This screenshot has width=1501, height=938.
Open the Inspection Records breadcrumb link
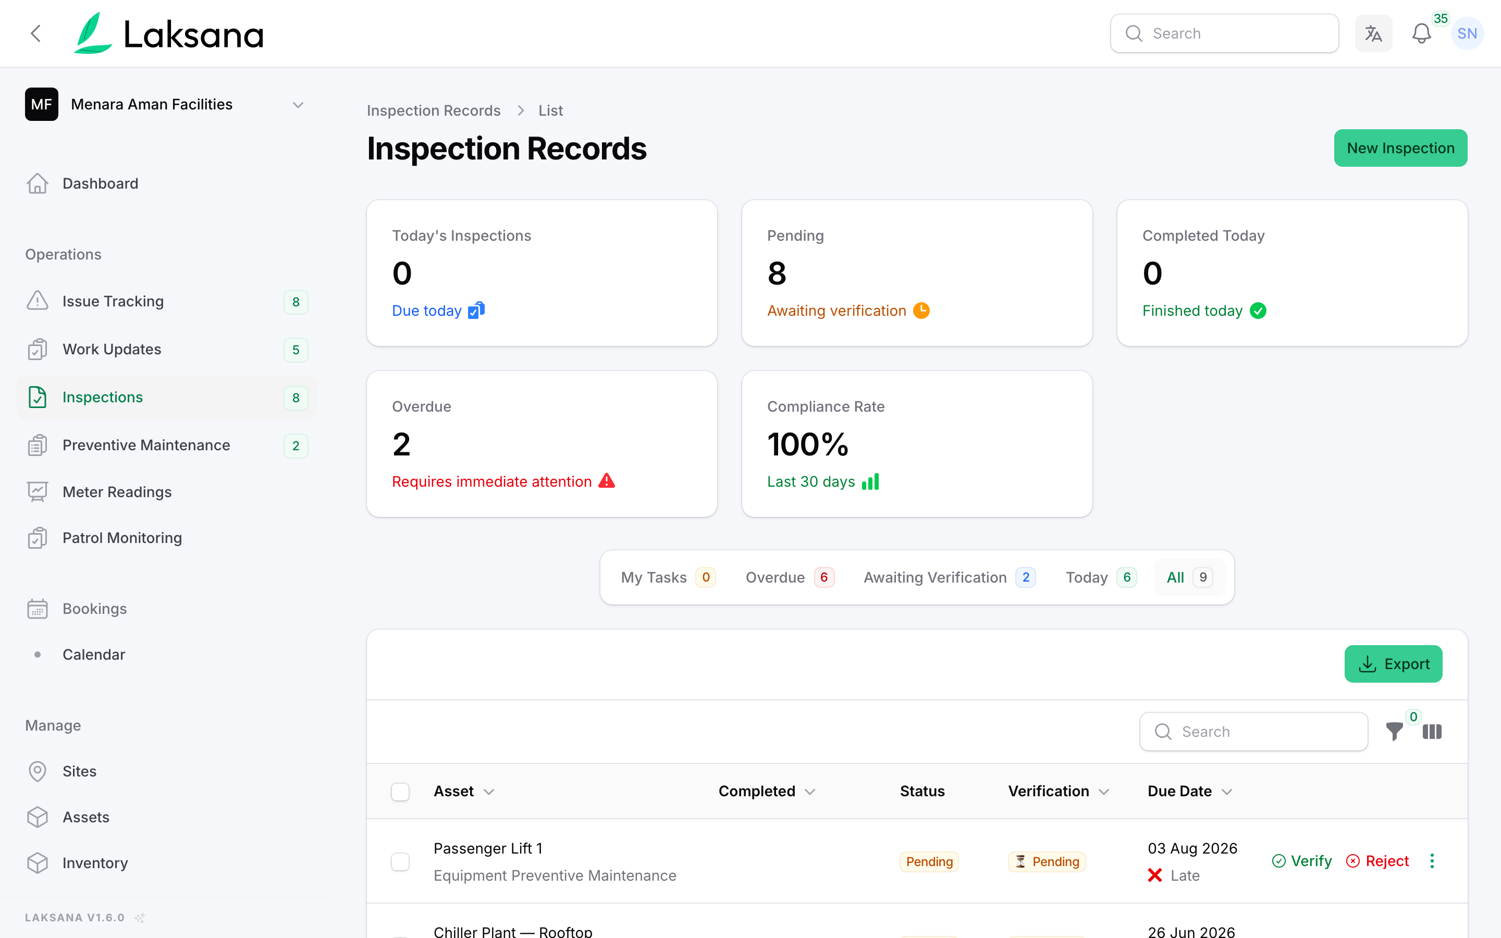click(x=434, y=110)
